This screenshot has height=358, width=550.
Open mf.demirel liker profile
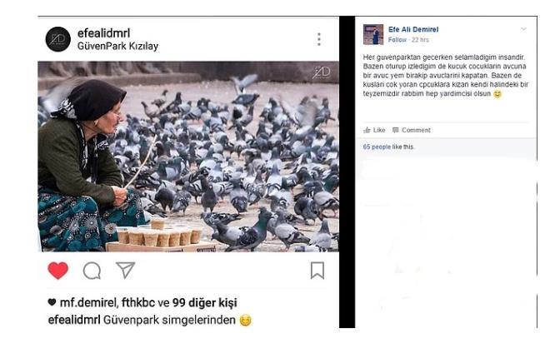(x=88, y=302)
